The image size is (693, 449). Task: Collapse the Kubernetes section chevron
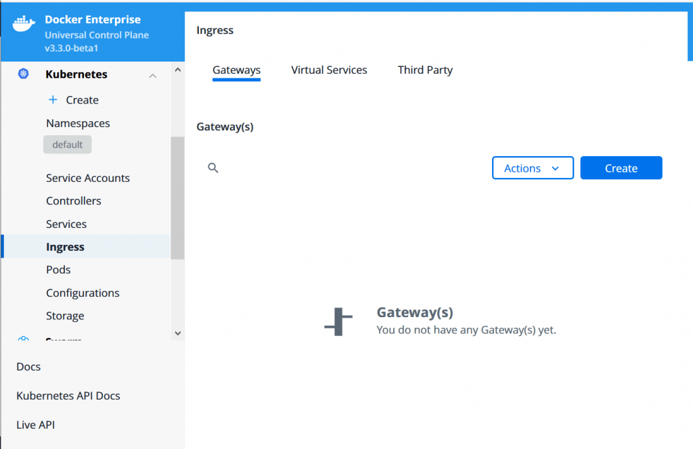pyautogui.click(x=152, y=76)
